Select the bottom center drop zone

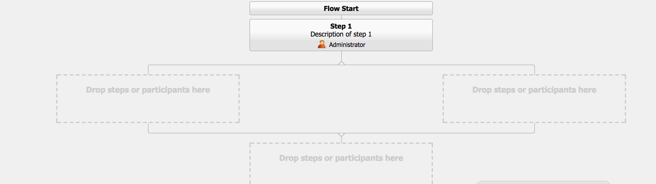[341, 164]
